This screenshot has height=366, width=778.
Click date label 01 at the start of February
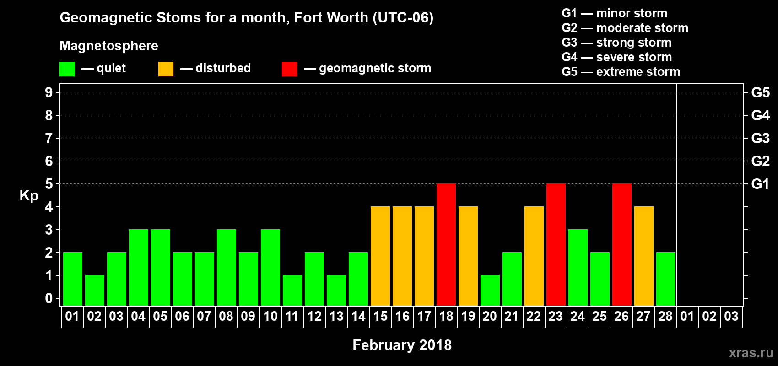72,316
